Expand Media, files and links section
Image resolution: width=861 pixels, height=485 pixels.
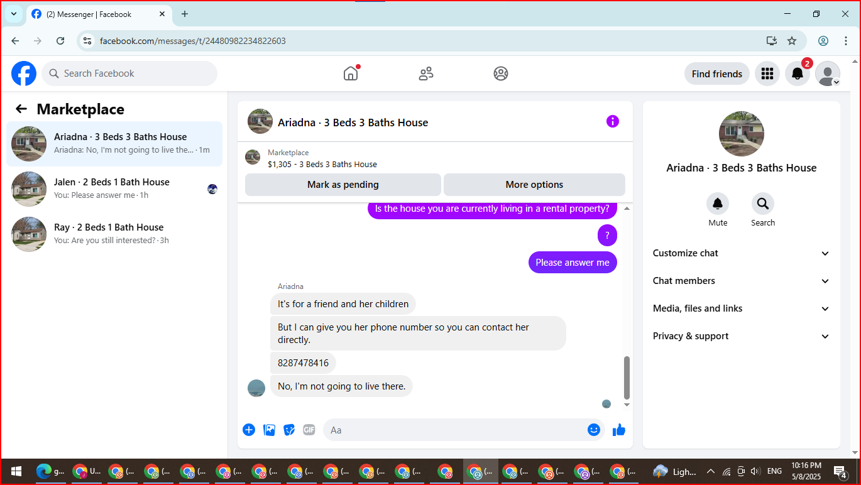pyautogui.click(x=742, y=308)
